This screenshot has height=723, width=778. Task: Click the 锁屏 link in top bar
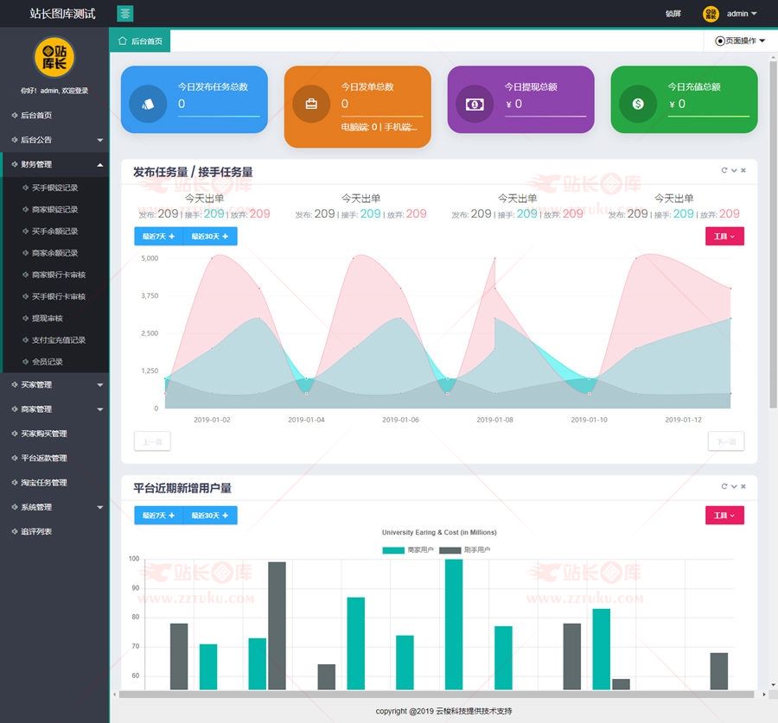click(673, 14)
